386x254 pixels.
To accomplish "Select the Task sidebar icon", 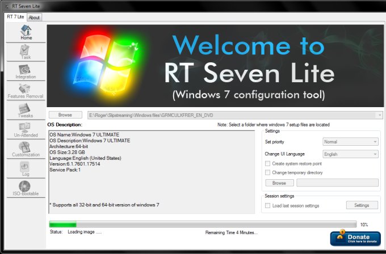I will 26,52.
